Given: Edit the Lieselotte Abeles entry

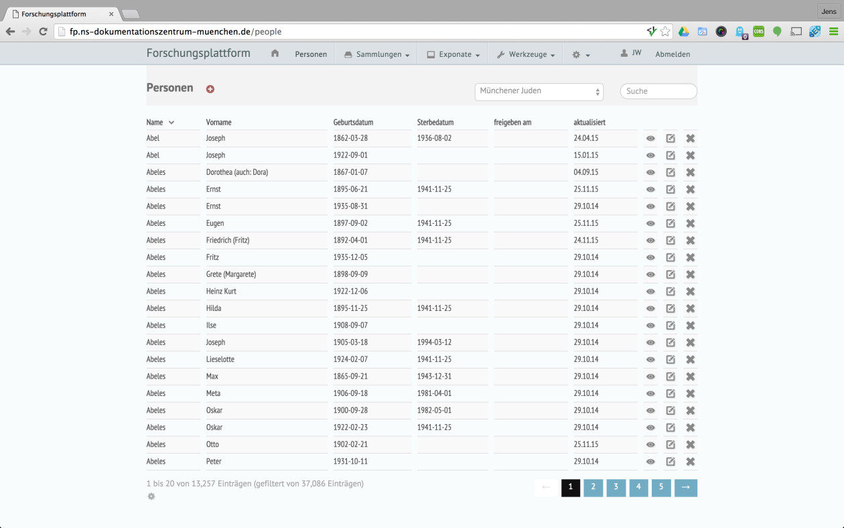Looking at the screenshot, I should (x=671, y=359).
